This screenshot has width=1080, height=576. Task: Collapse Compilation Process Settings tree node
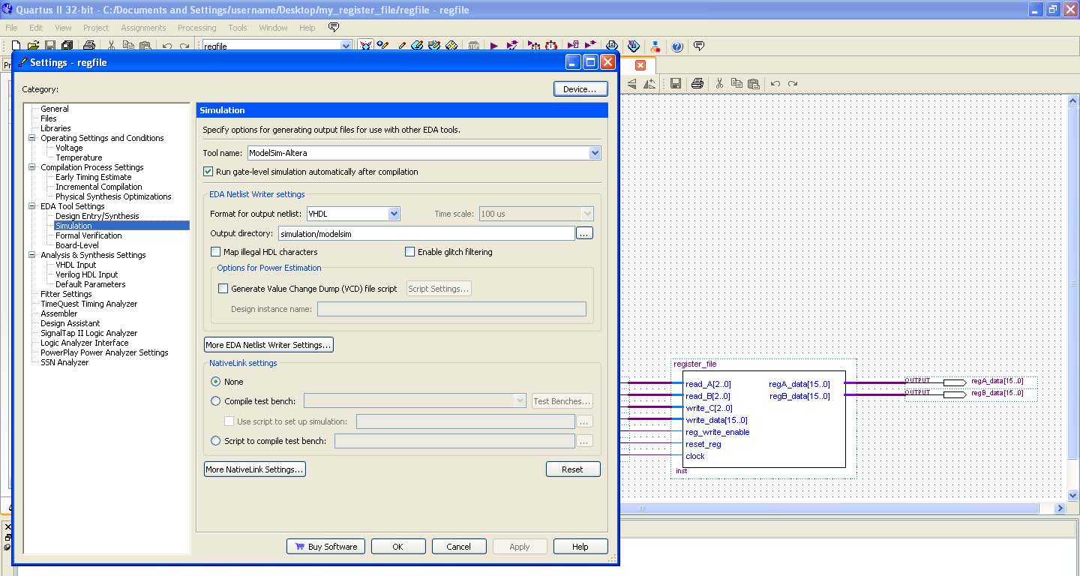[32, 167]
